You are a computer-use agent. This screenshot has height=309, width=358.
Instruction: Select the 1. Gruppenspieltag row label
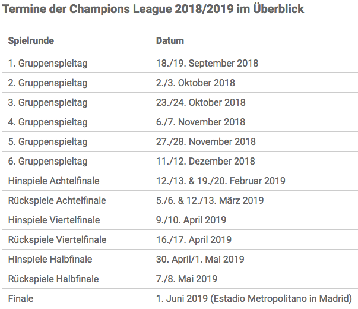(48, 64)
